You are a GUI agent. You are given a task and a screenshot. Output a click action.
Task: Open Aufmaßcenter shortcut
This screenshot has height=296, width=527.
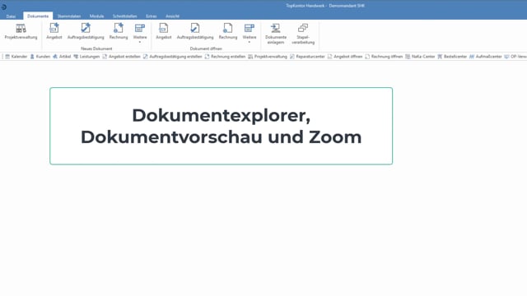pos(486,57)
